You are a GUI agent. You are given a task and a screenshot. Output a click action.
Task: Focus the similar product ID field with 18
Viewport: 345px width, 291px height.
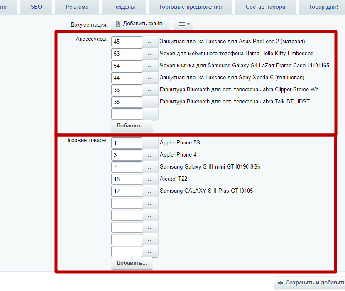point(127,179)
